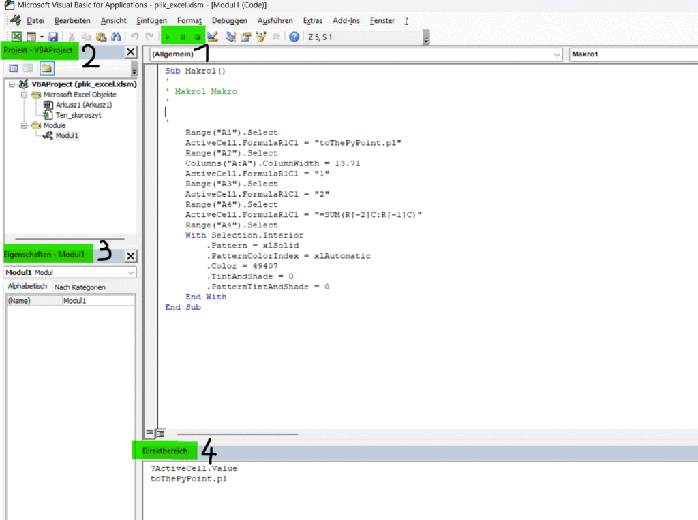Close the Eigenschaften - Modul1 panel
This screenshot has height=520, width=698.
click(x=130, y=256)
